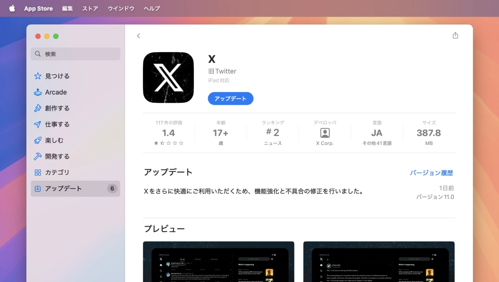This screenshot has width=499, height=282.
Task: Open the ウインドウ menu
Action: pos(121,9)
